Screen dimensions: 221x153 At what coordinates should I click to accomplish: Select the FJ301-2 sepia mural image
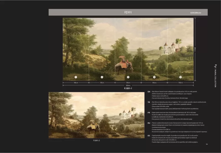pyautogui.click(x=96, y=115)
